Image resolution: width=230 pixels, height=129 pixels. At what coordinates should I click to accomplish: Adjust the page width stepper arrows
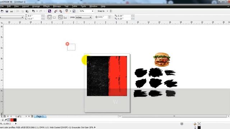[x=43, y=16]
